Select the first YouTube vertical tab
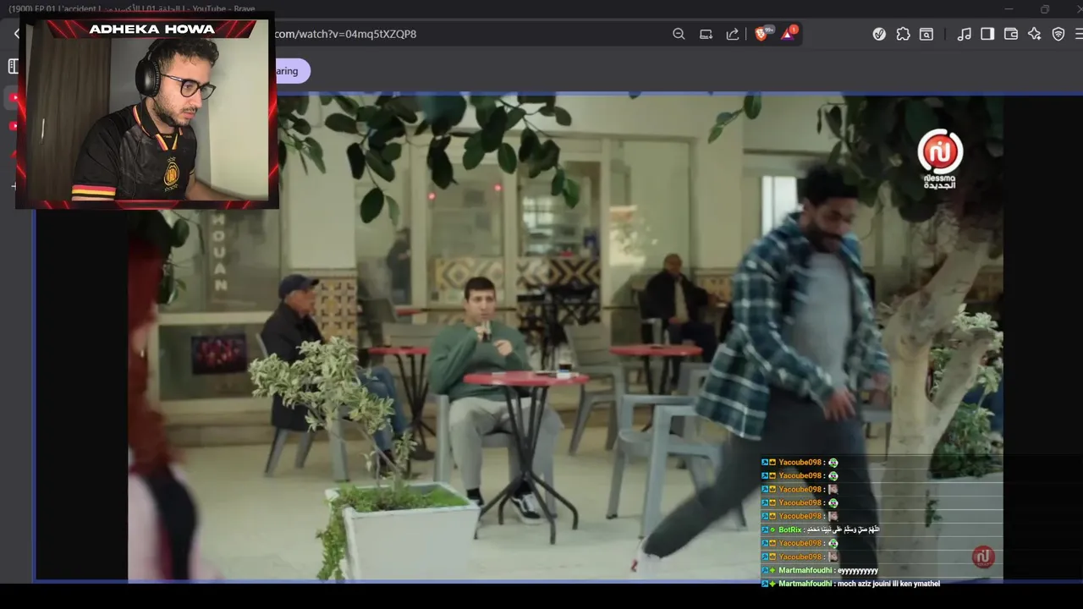1083x609 pixels. click(x=13, y=98)
